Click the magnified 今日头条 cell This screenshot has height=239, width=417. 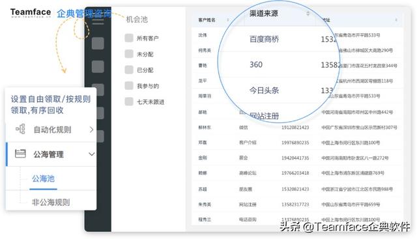[264, 91]
